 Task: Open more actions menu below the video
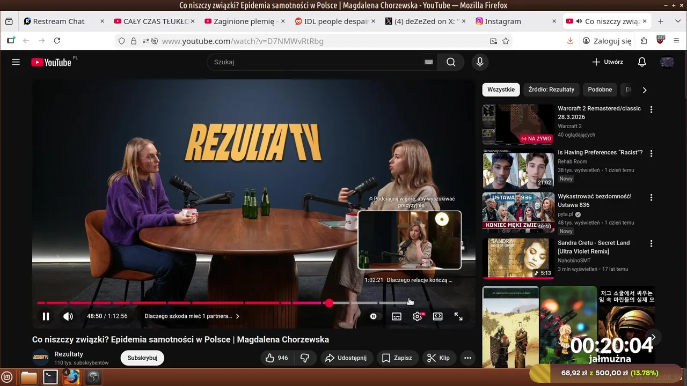click(x=467, y=358)
